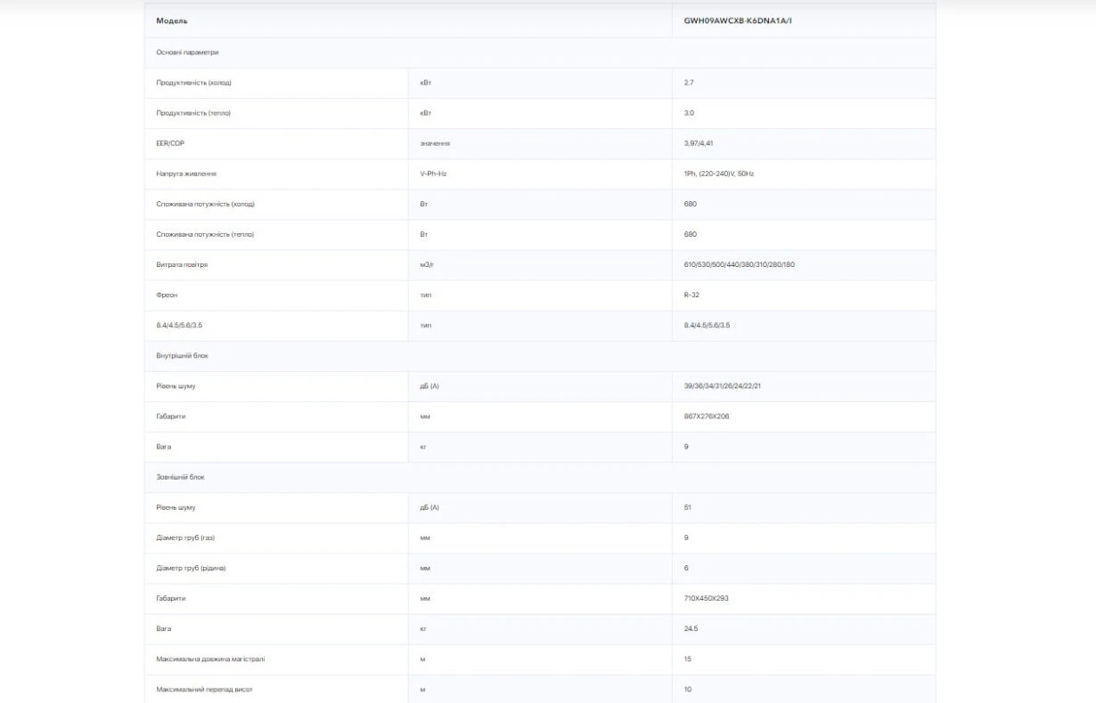Select the "Продуктивність (холод)" label
The width and height of the screenshot is (1096, 703).
[x=193, y=83]
